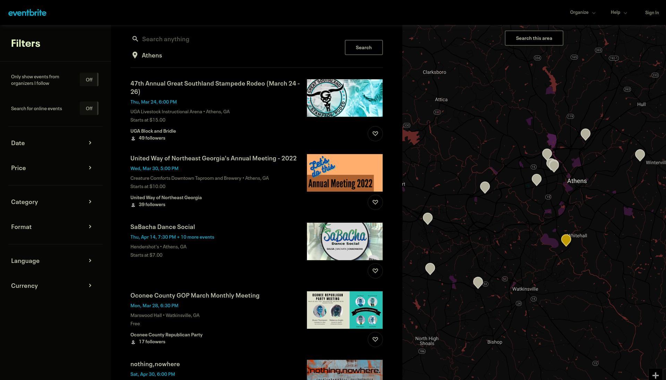Expand the Format filter
Screen dimensions: 666x380
click(52, 227)
